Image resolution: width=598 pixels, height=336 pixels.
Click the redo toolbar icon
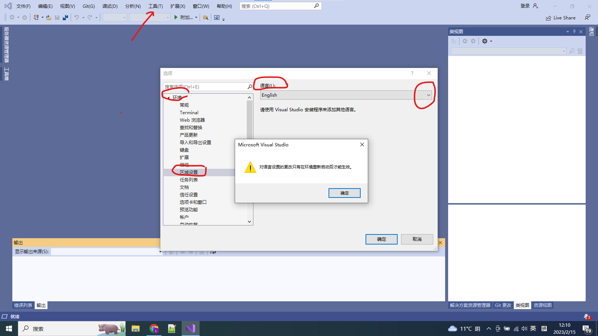[x=90, y=18]
